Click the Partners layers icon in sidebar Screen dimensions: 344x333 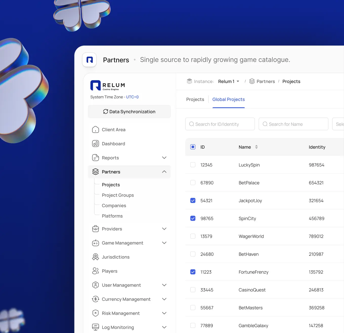coord(95,172)
